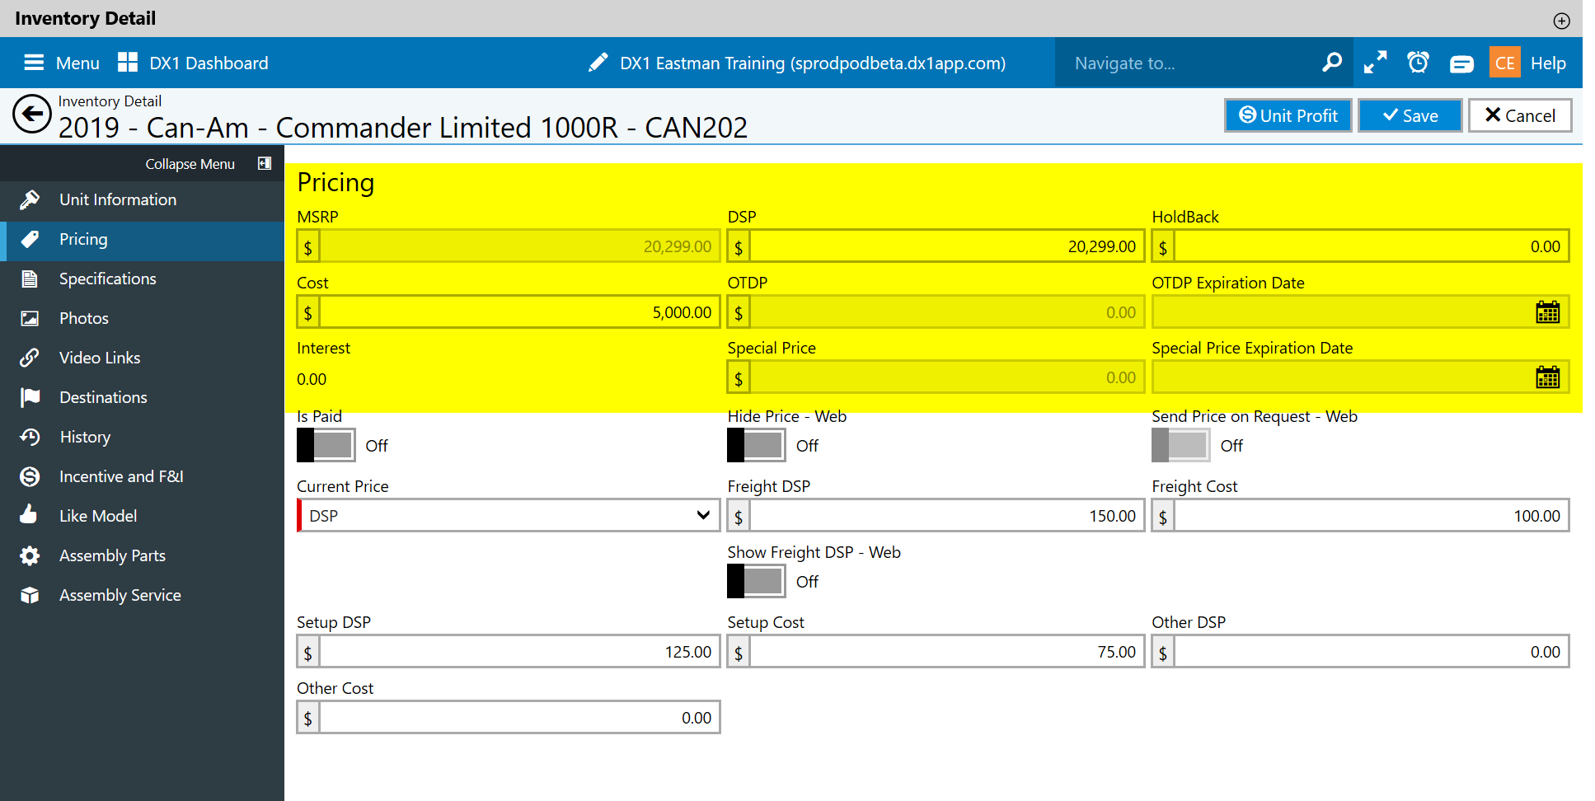Viewport: 1595px width, 801px height.
Task: Open Special Price Expiration Date calendar icon
Action: pos(1548,377)
